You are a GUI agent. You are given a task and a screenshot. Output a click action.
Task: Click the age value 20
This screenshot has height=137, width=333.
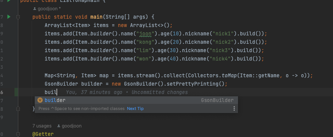[x=175, y=42]
